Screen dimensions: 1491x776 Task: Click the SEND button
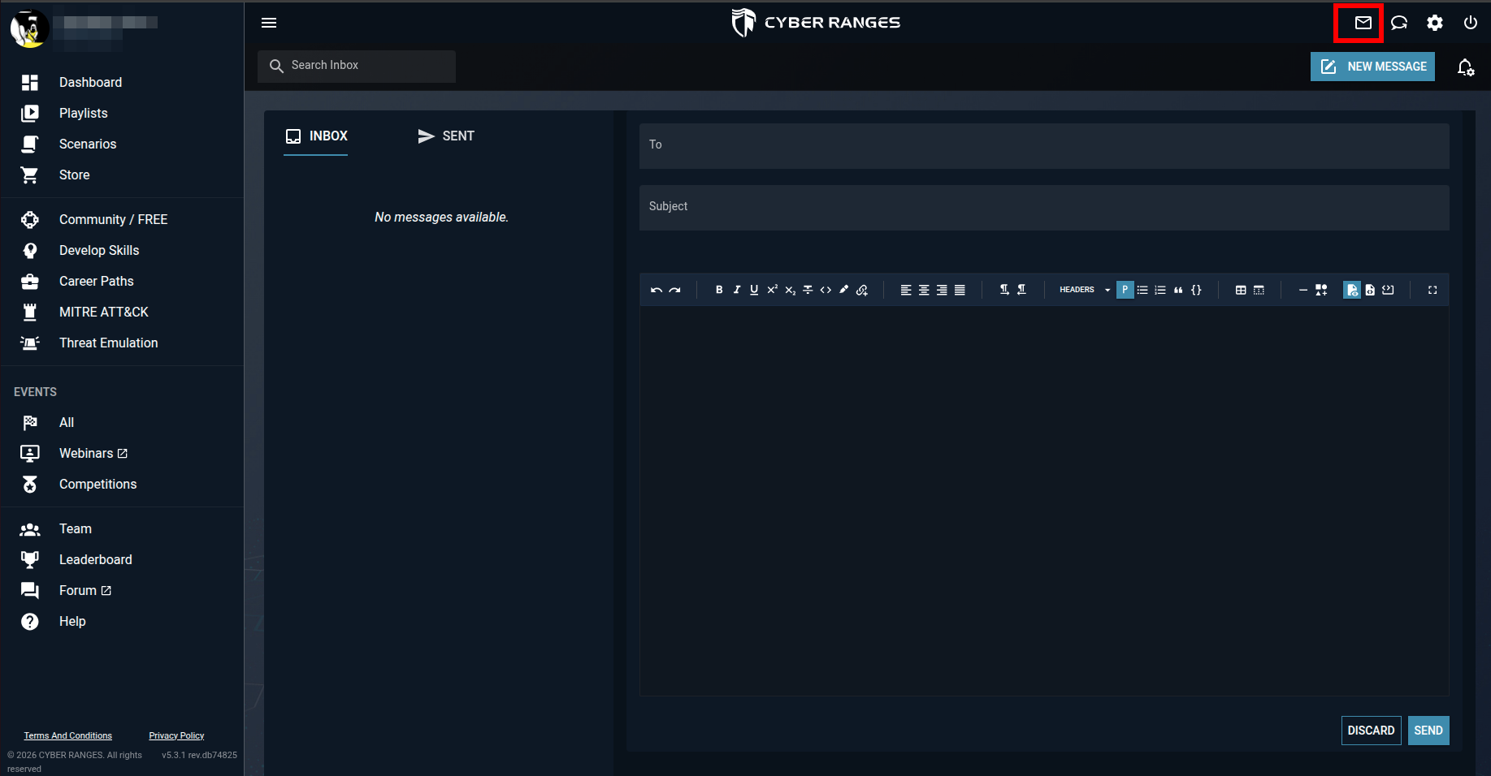(x=1428, y=731)
